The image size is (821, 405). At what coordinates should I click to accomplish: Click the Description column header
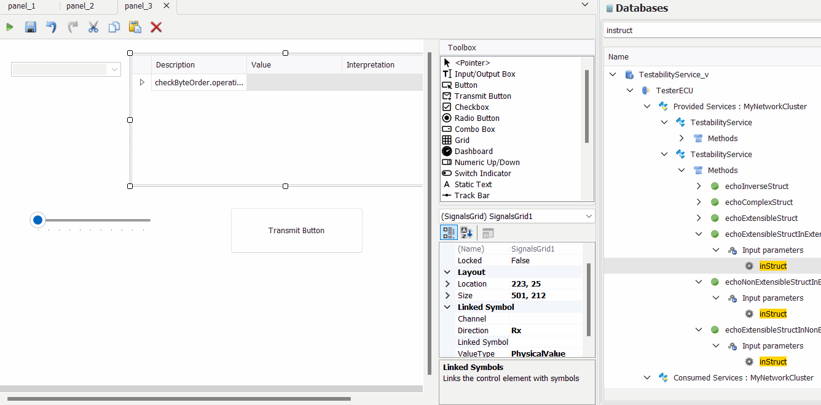(199, 64)
